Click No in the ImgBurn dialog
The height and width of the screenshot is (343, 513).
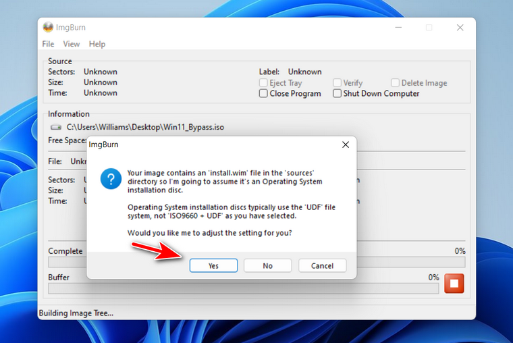click(267, 265)
